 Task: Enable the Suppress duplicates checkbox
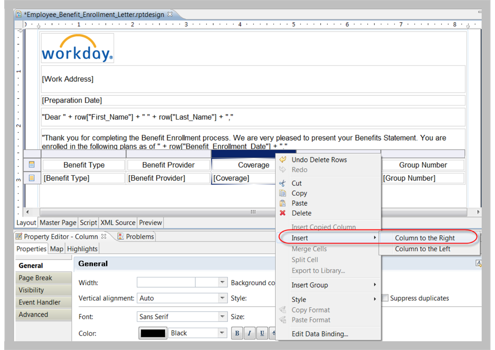(385, 298)
